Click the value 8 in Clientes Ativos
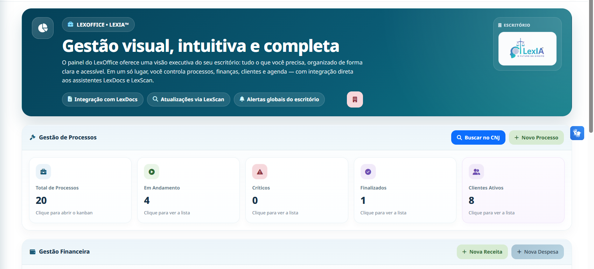594x269 pixels. [471, 200]
